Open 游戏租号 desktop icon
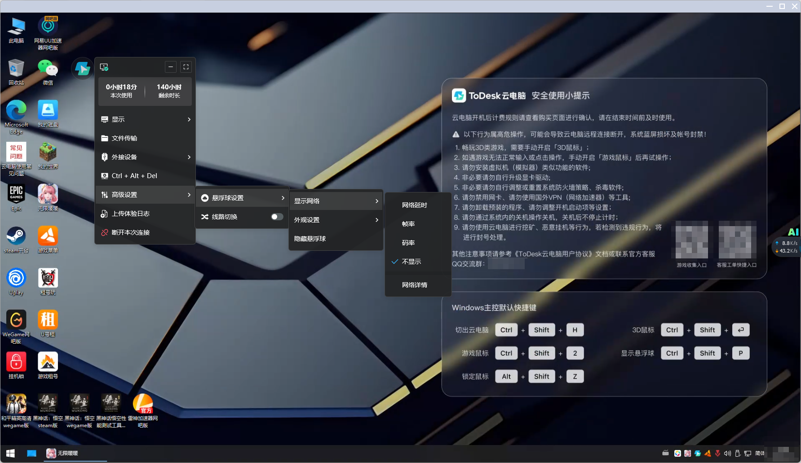 (48, 365)
